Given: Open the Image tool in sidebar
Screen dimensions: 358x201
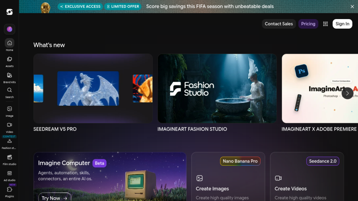Looking at the screenshot, I should (x=10, y=112).
